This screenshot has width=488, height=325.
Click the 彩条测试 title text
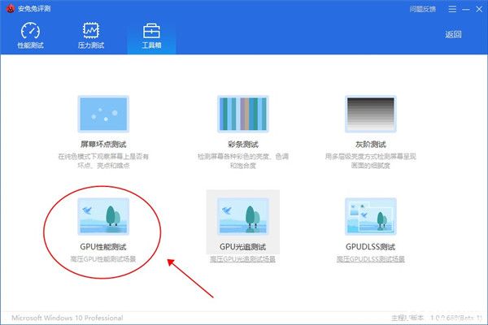[242, 145]
